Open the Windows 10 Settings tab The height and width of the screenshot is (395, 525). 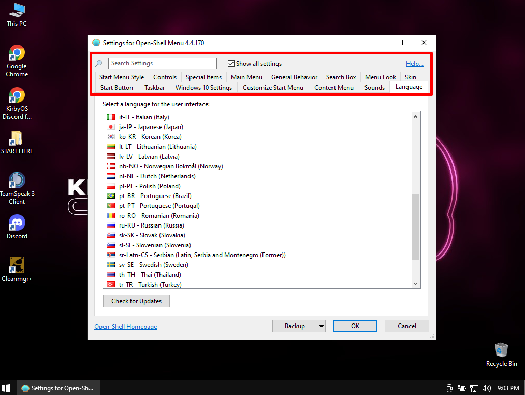(x=203, y=88)
